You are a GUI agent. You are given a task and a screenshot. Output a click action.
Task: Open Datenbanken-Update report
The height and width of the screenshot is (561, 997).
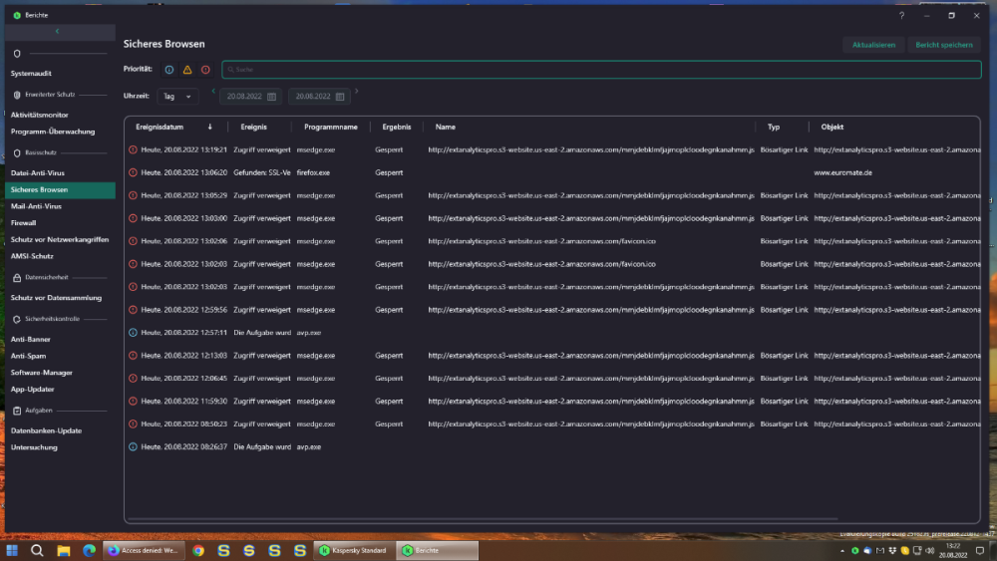47,430
